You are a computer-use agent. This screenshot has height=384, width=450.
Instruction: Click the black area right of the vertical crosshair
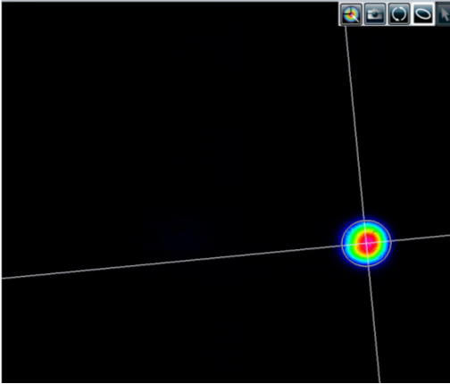click(x=411, y=134)
